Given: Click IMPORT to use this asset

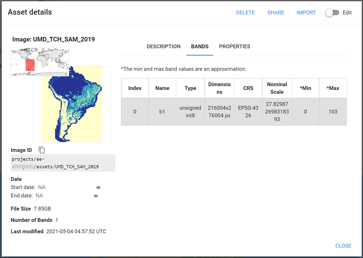Looking at the screenshot, I should pos(306,12).
